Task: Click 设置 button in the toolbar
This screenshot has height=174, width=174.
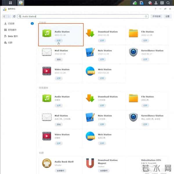Action: pyautogui.click(x=167, y=17)
